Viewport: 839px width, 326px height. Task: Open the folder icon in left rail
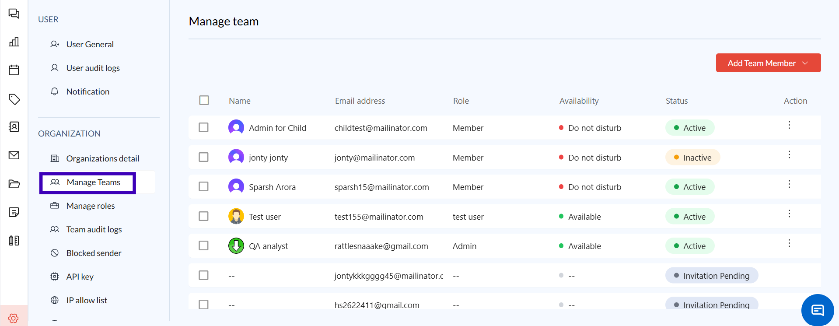pos(14,184)
